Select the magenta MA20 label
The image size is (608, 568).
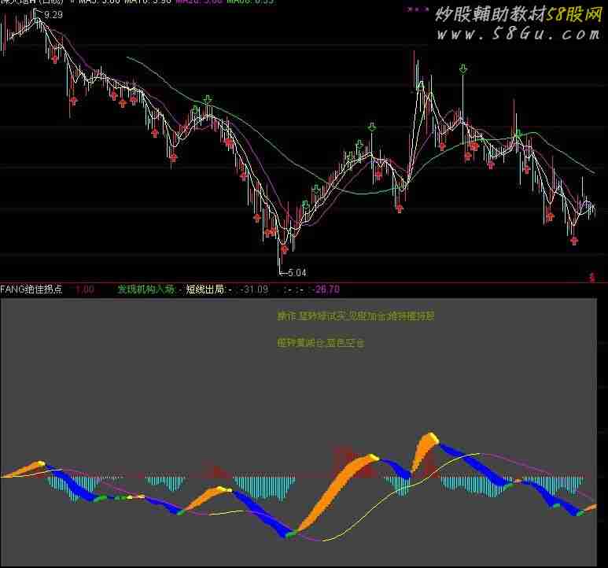pyautogui.click(x=199, y=2)
